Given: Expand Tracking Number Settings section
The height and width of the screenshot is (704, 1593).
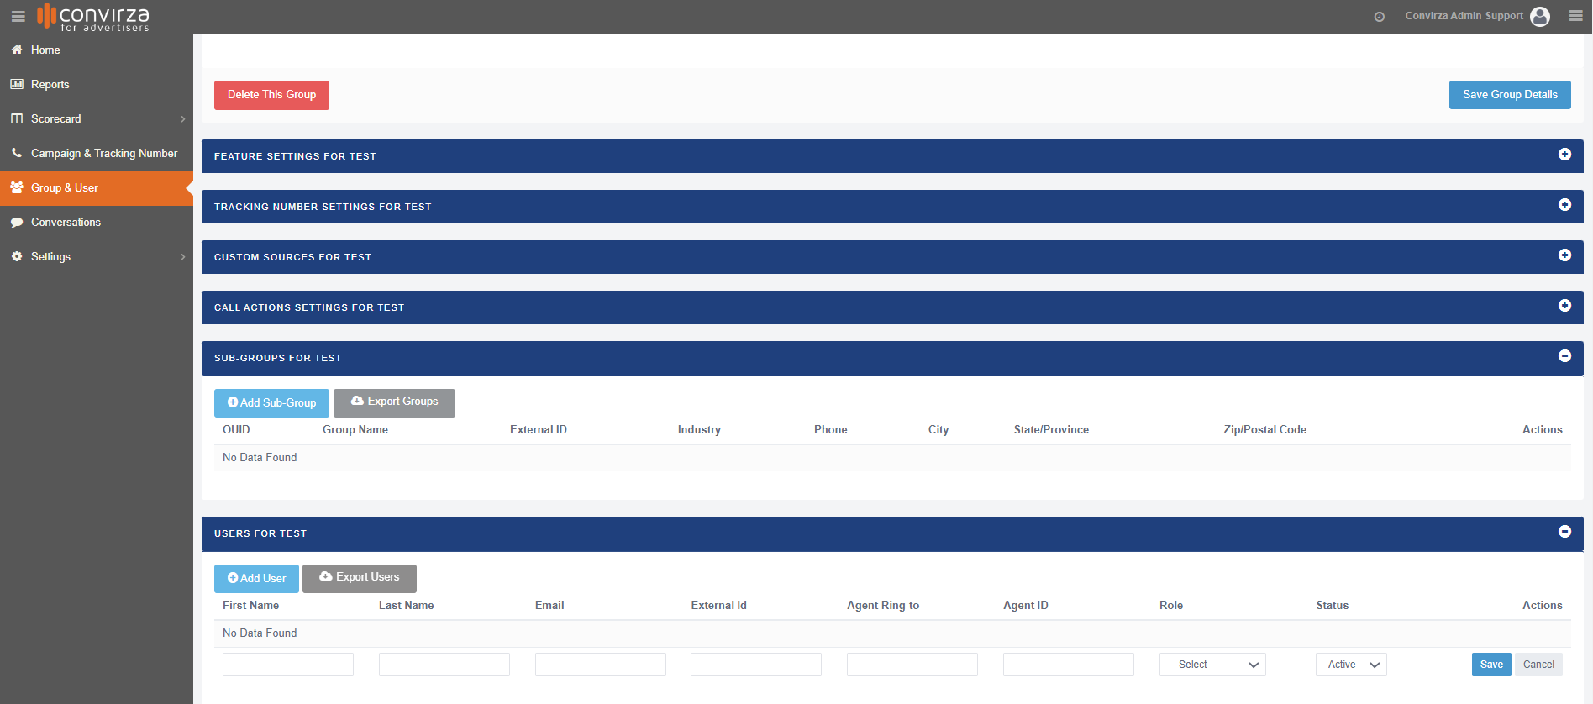Looking at the screenshot, I should coord(1564,205).
